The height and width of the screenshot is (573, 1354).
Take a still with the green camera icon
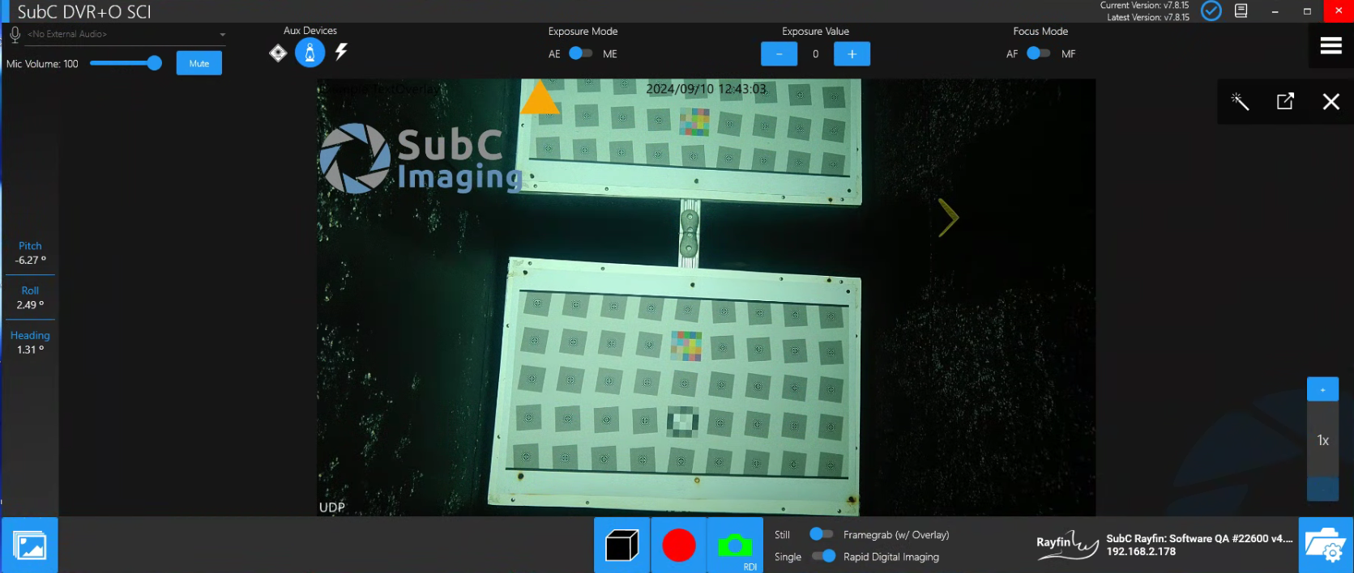[x=735, y=545]
